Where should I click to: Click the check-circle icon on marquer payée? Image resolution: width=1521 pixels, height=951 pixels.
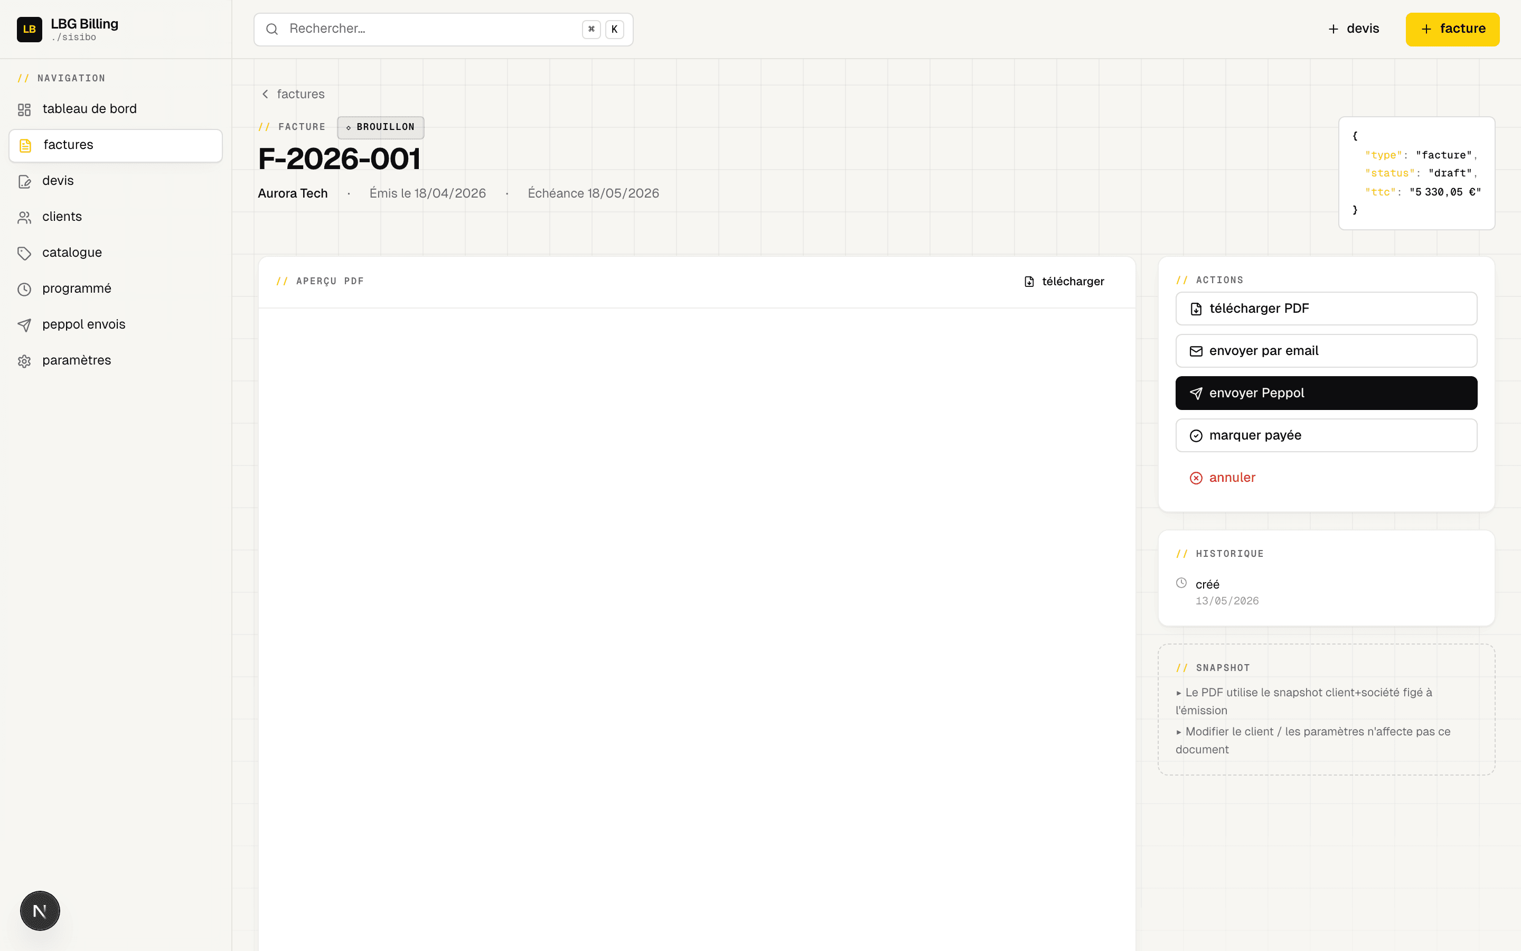click(1196, 435)
